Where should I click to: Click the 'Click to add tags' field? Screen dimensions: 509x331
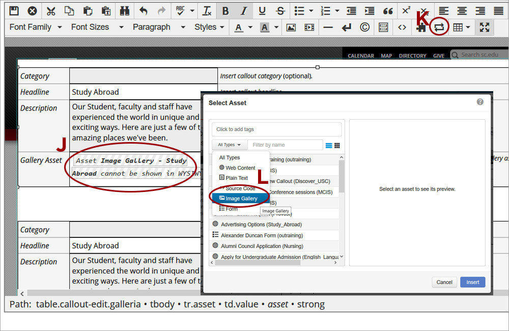277,129
